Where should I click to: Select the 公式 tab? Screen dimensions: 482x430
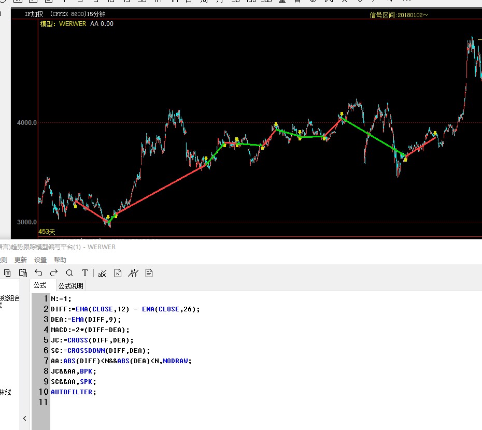pyautogui.click(x=40, y=285)
